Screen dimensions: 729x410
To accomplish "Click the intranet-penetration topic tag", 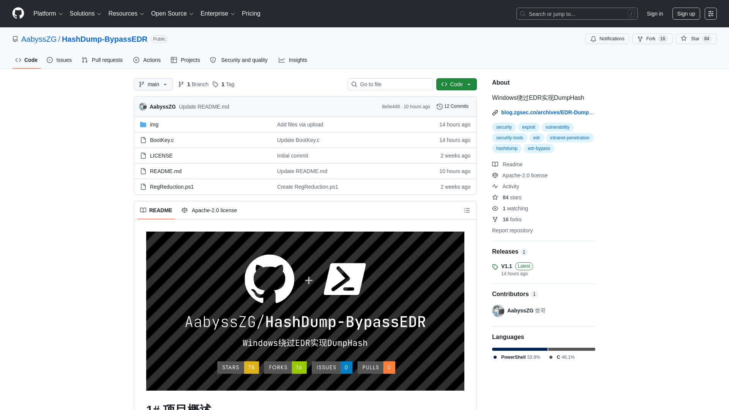I will (x=570, y=138).
